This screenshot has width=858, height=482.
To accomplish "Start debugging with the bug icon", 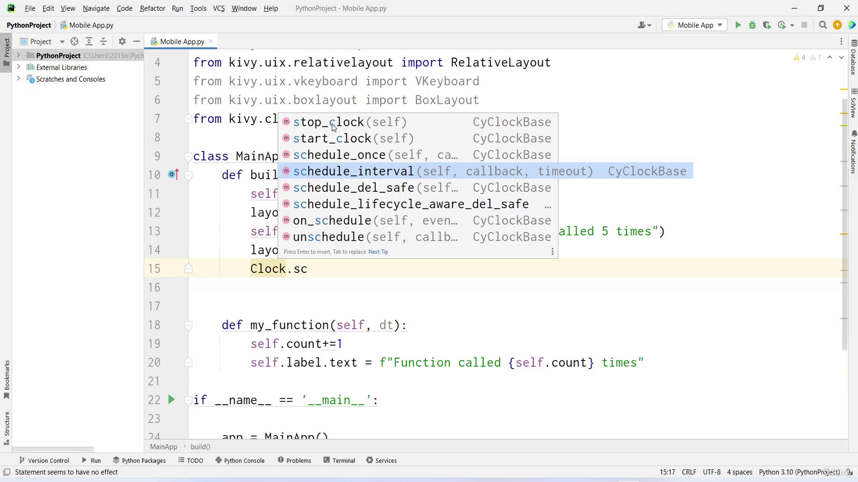I will pos(753,25).
